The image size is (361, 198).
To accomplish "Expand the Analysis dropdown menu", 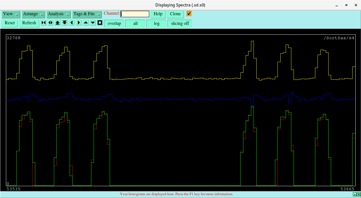I will [x=59, y=14].
